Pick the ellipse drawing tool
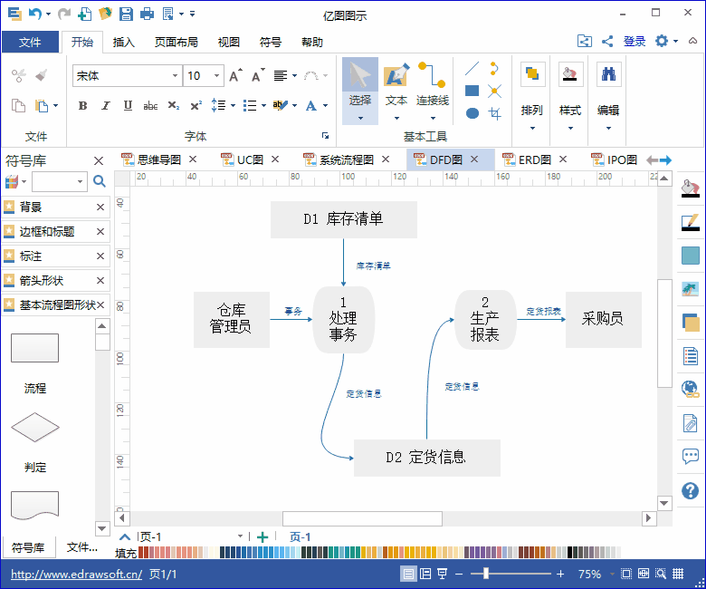The height and width of the screenshot is (589, 706). pyautogui.click(x=472, y=113)
